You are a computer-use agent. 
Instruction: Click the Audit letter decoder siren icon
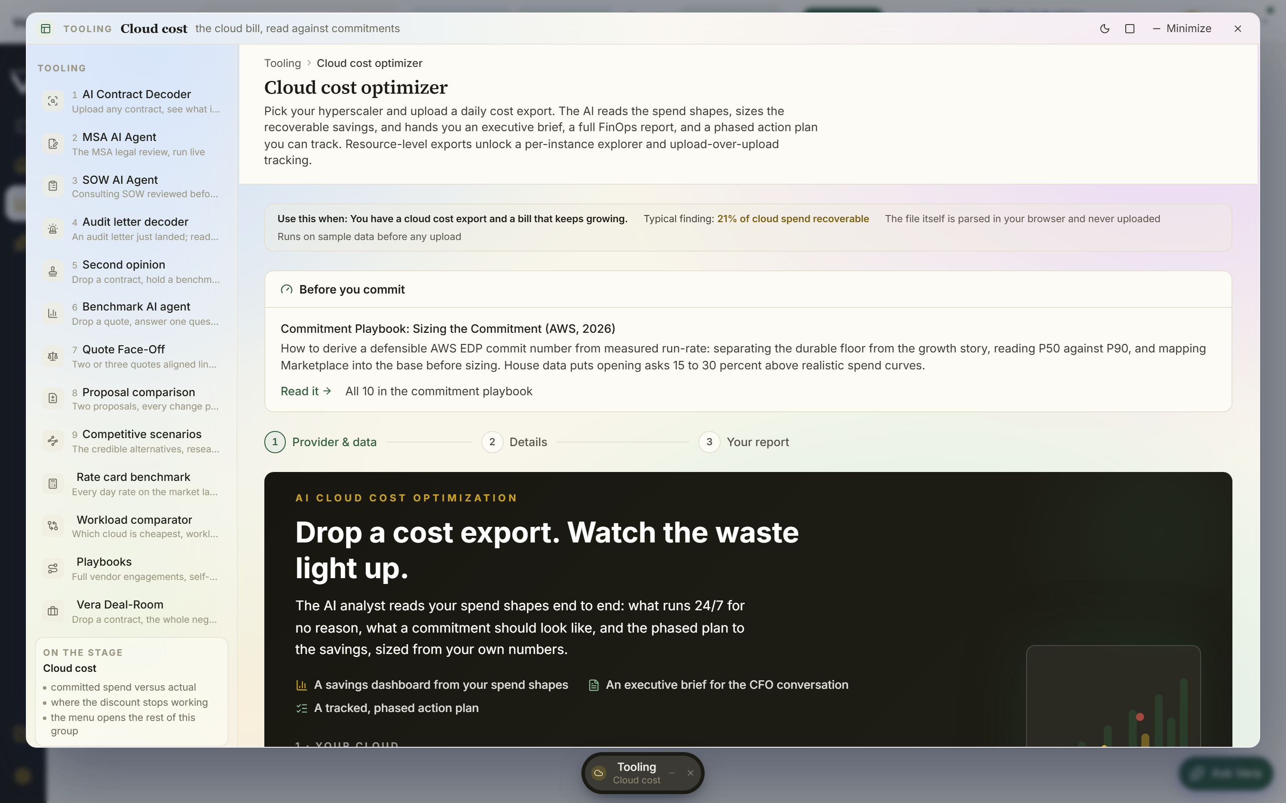[53, 229]
